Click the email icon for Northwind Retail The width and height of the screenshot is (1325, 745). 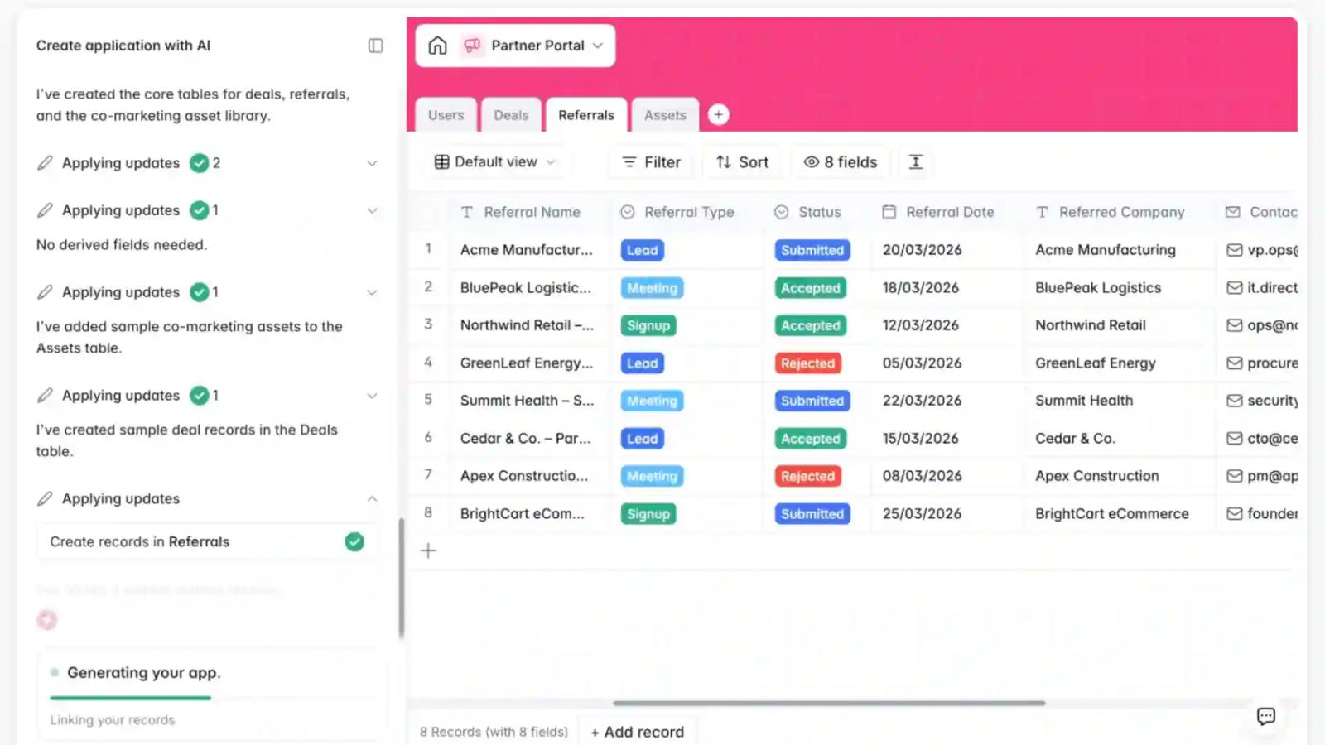[x=1234, y=325]
